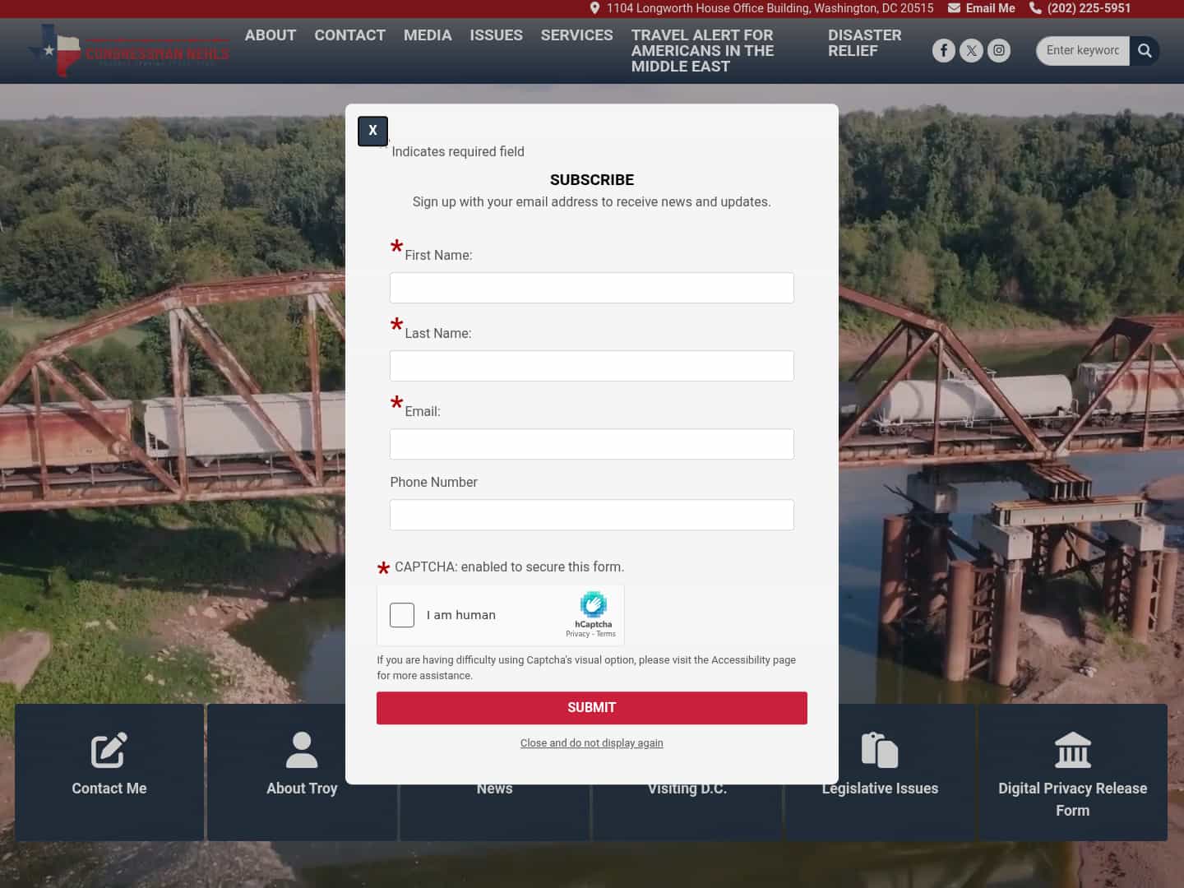Open the Legislative Issues tile label
Image resolution: width=1184 pixels, height=888 pixels.
click(880, 789)
